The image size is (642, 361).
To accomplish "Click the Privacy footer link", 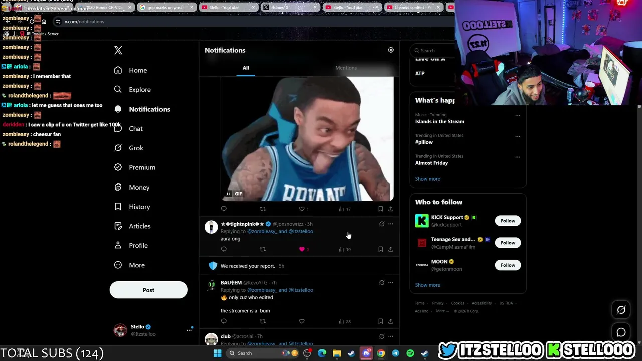I will (438, 303).
